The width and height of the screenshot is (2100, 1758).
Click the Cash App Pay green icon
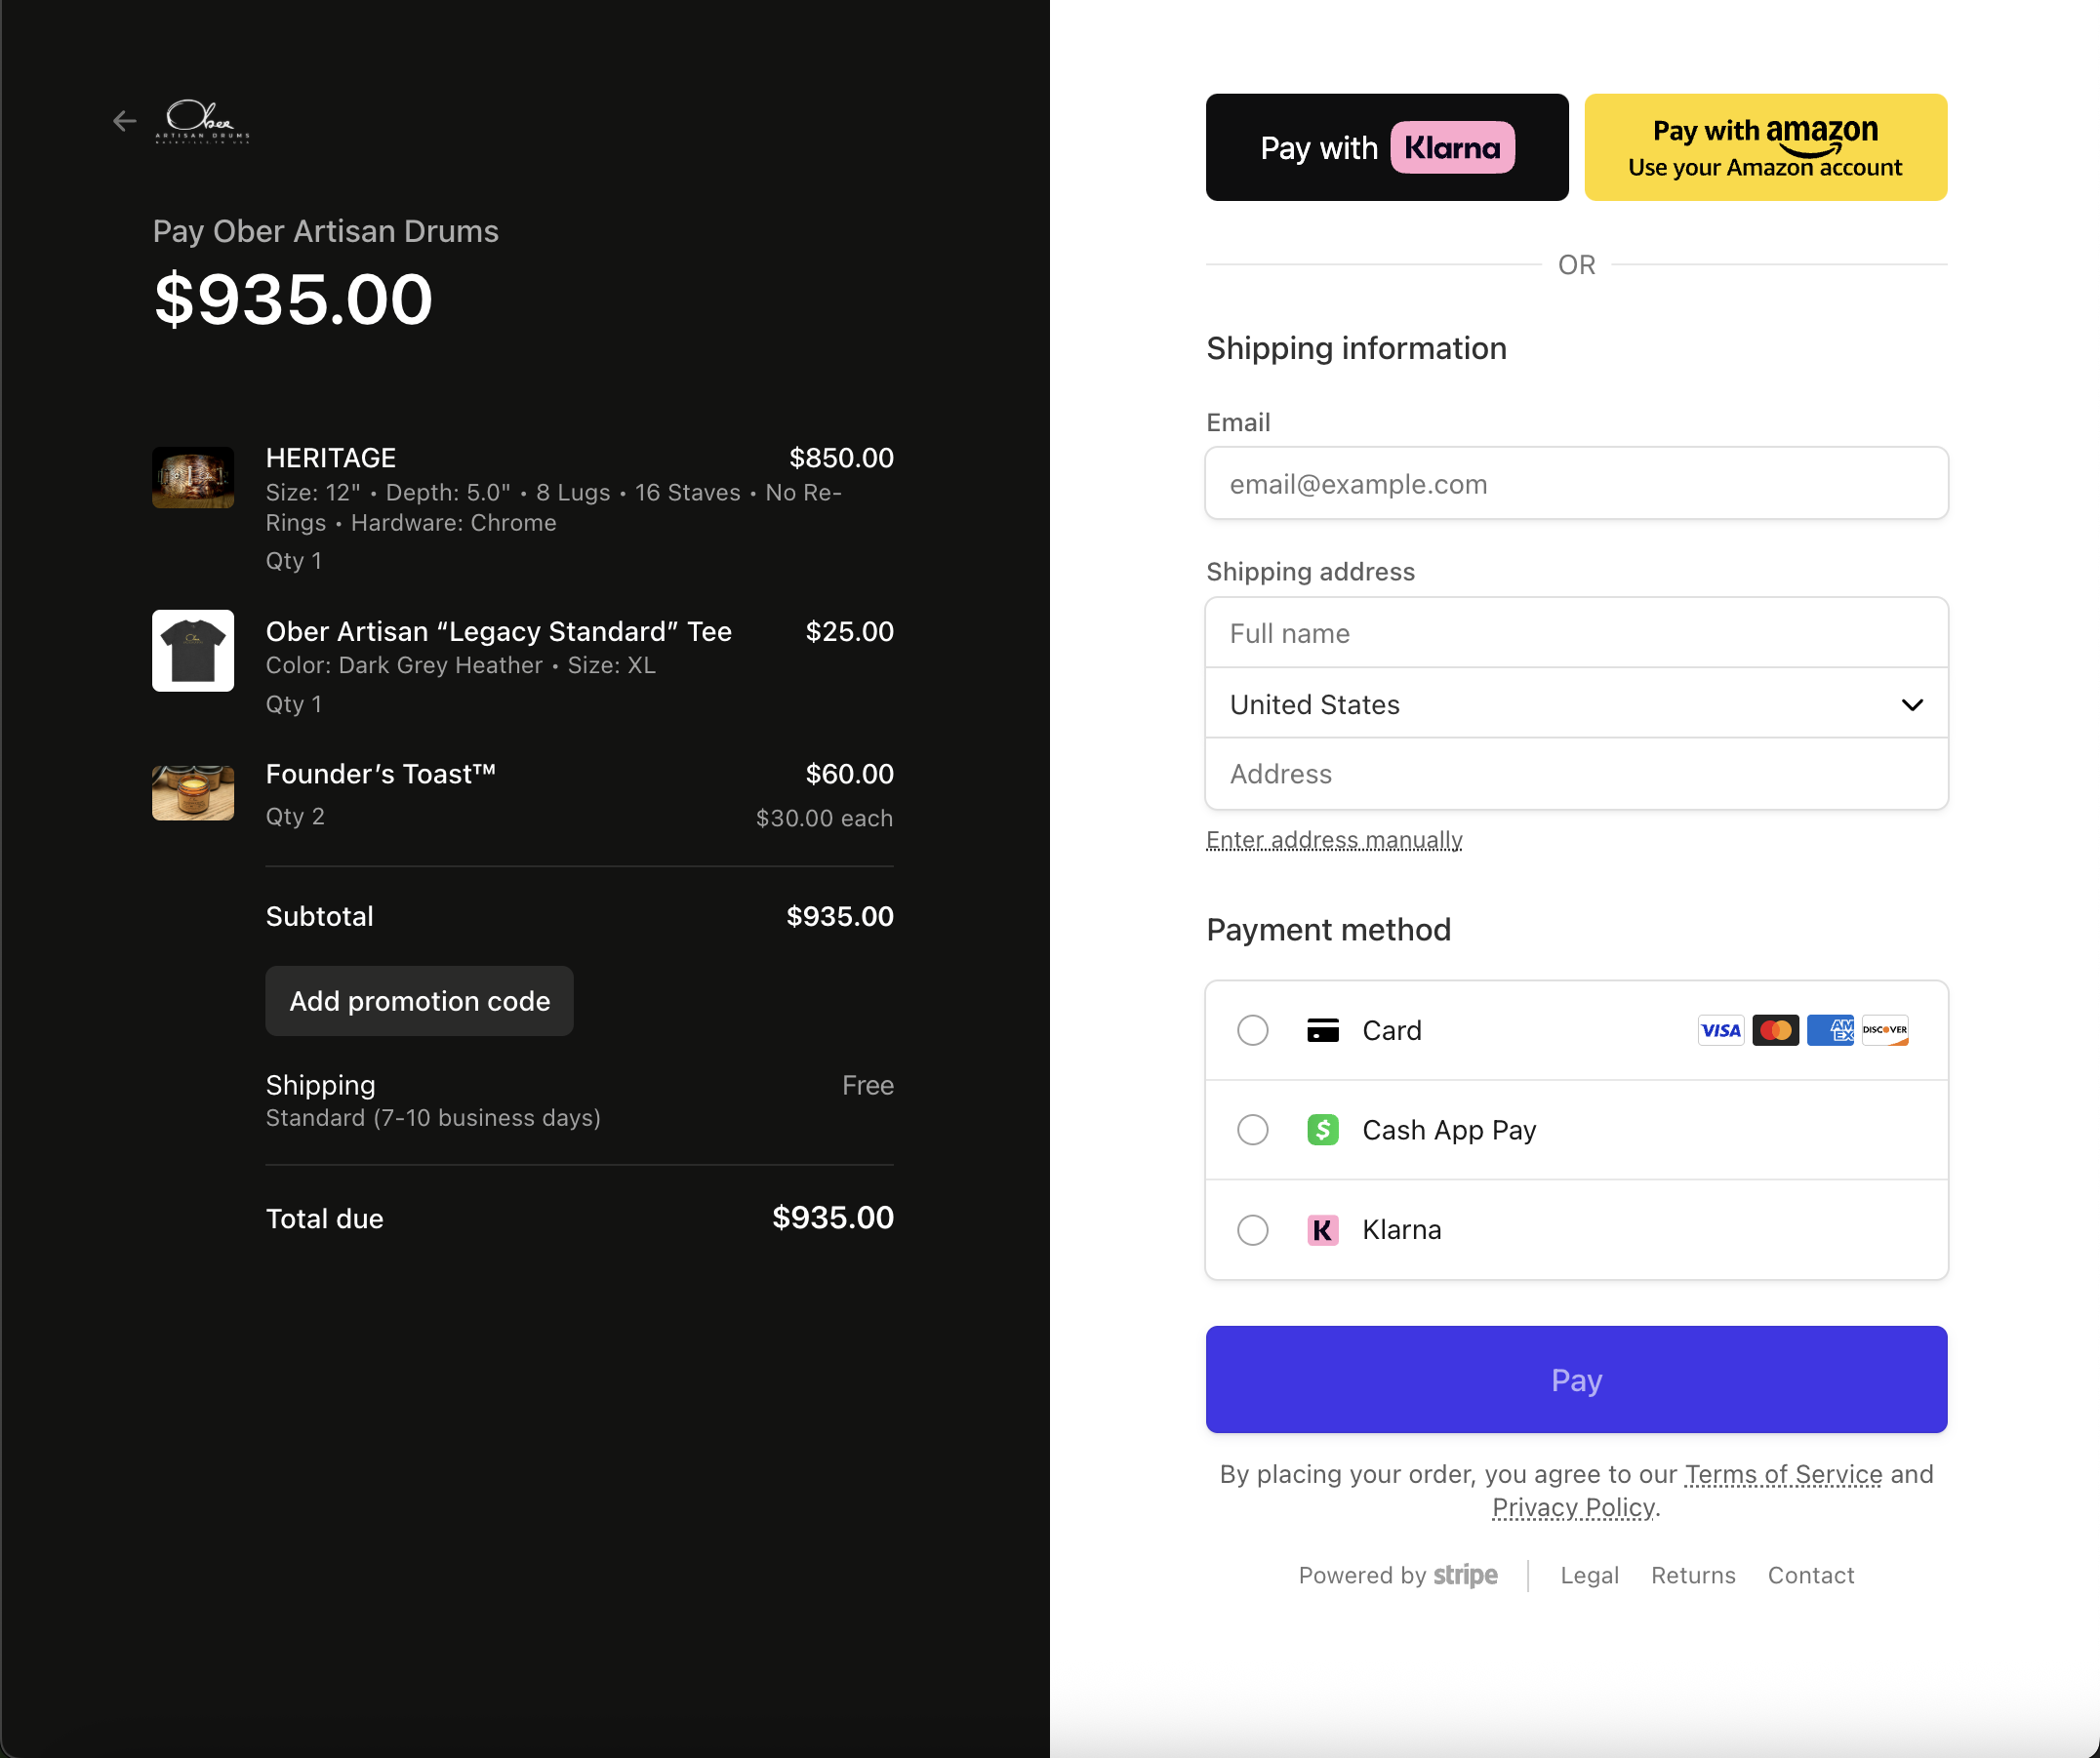click(x=1322, y=1130)
